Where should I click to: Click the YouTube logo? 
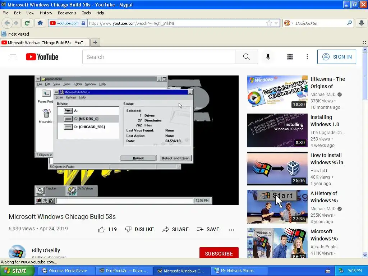point(42,57)
